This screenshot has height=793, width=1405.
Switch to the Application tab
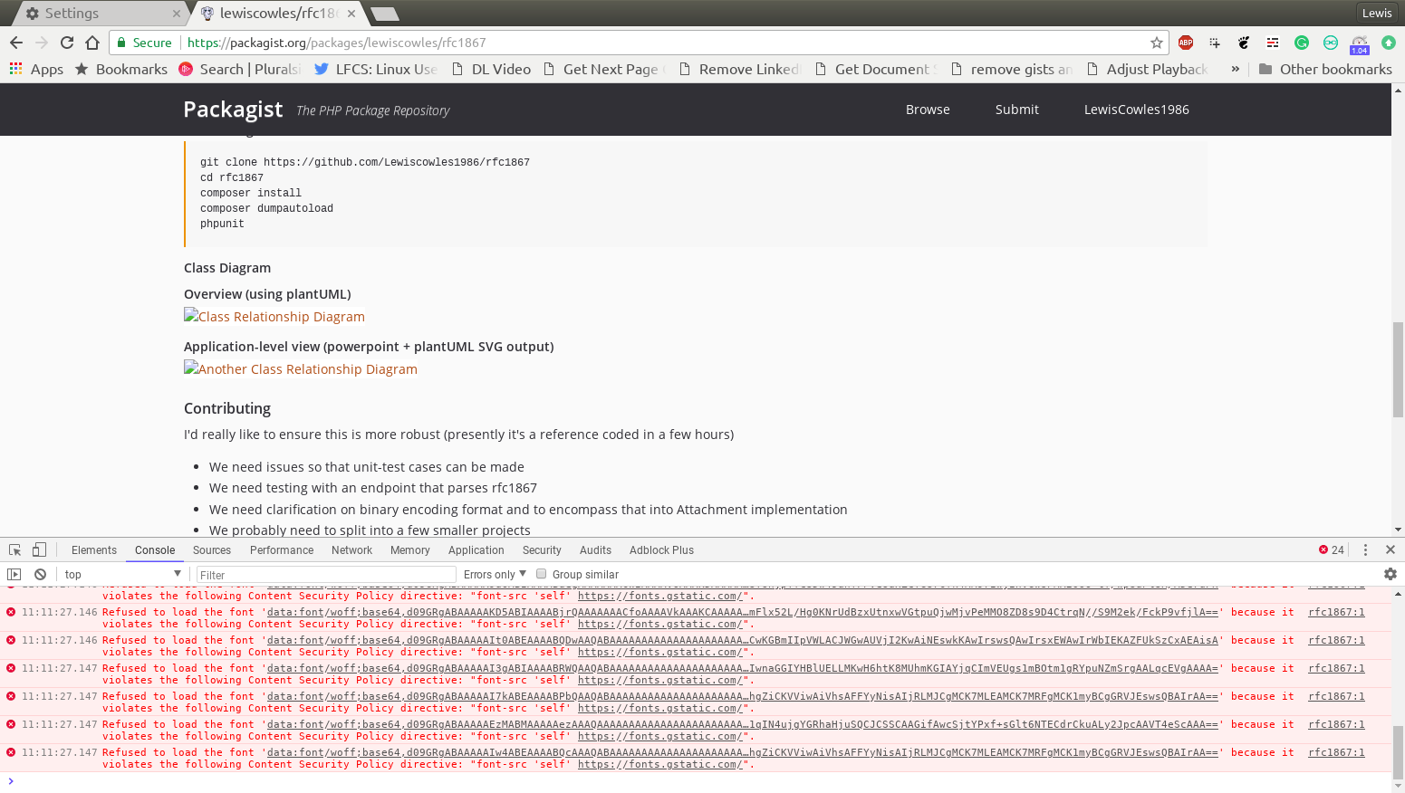[476, 550]
